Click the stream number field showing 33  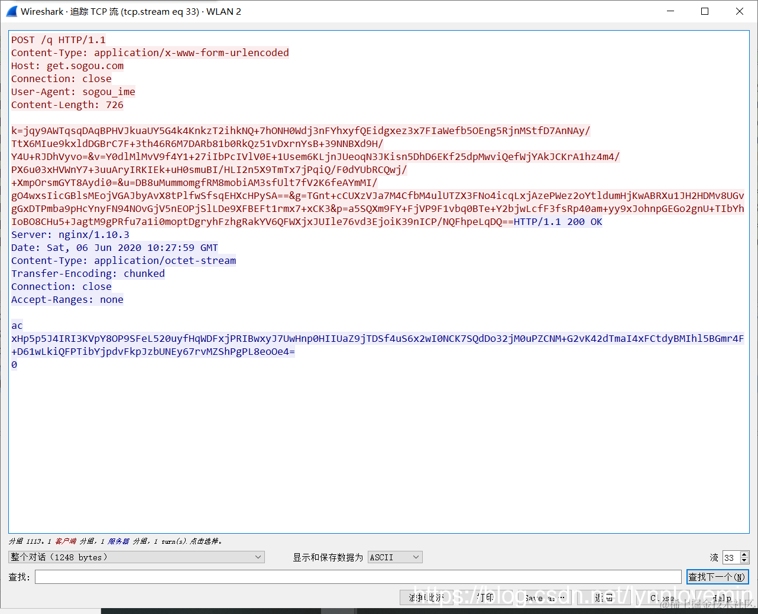point(731,557)
